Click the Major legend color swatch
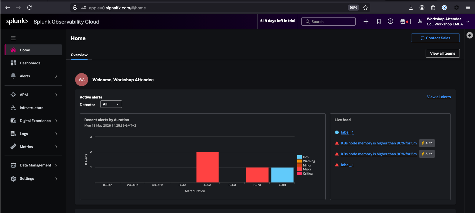Viewport: 475px width, 213px height. tap(299, 169)
